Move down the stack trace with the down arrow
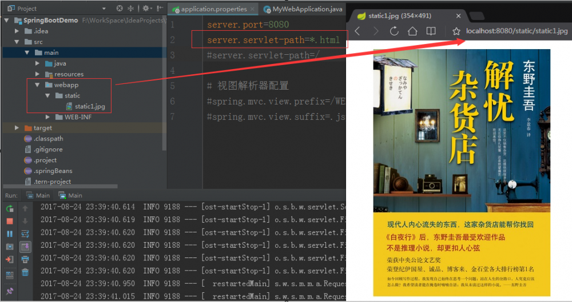This screenshot has height=302, width=572. (x=25, y=221)
